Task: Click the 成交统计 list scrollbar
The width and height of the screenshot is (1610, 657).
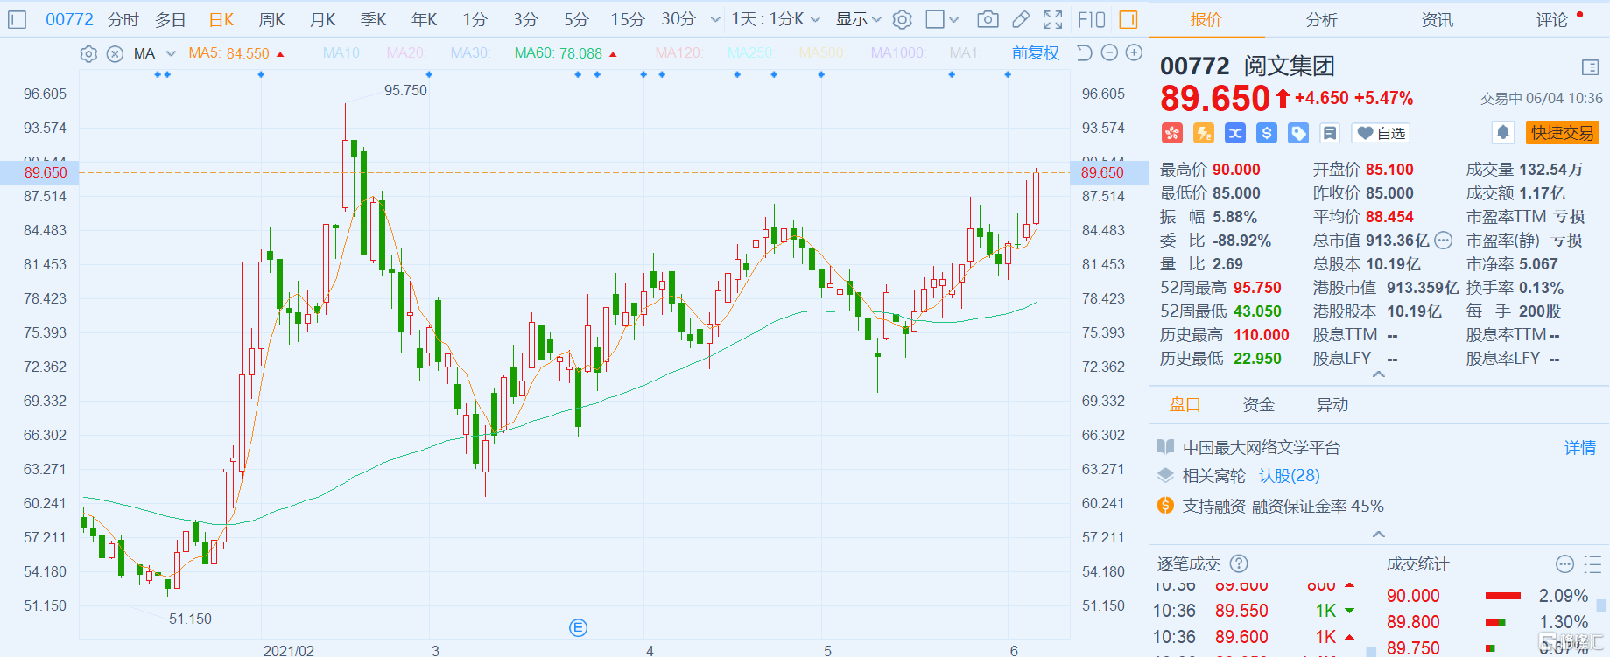Action: click(x=1601, y=605)
